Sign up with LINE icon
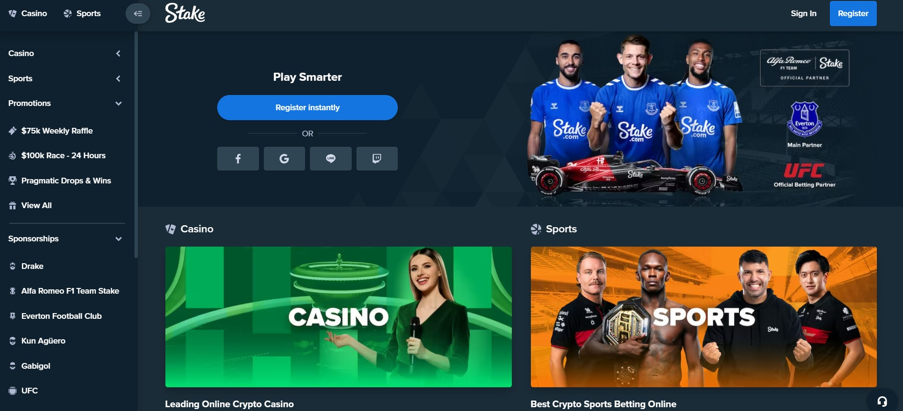Viewport: 903px width, 411px height. pos(331,158)
